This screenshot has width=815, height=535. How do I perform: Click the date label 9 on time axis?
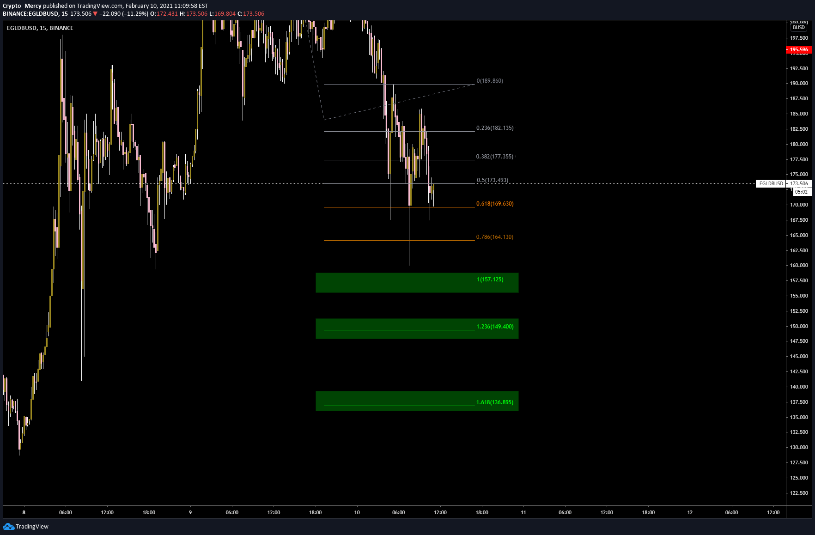click(190, 512)
